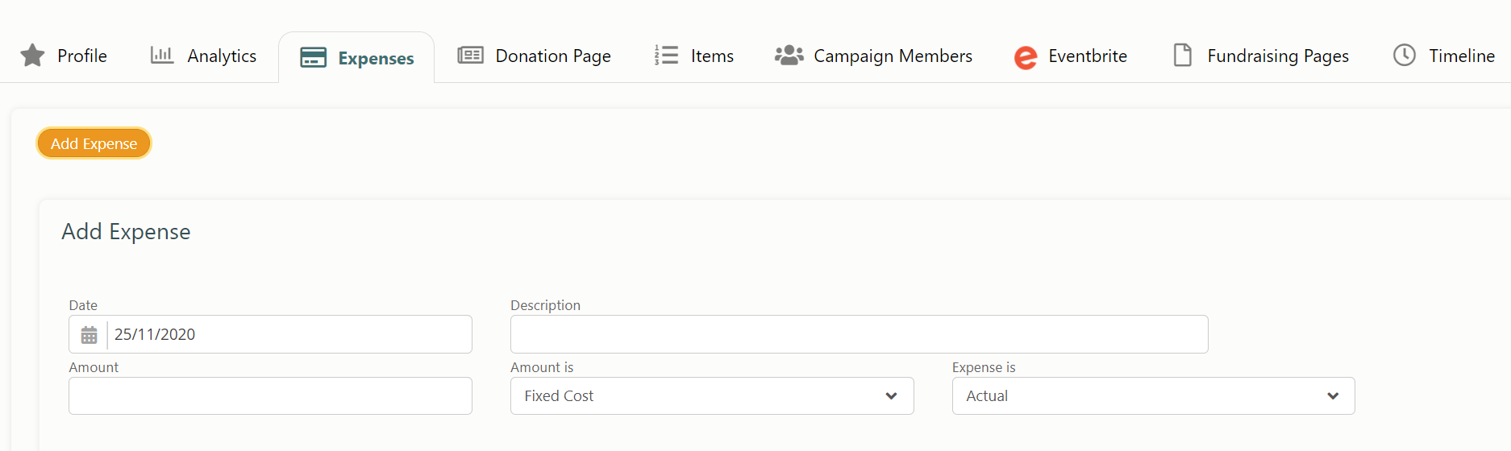Click the Eventbrite logo icon
Screen dimensions: 1511x451
pyautogui.click(x=1026, y=57)
